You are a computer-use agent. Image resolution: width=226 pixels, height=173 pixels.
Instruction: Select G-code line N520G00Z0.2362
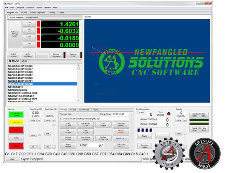click(42, 90)
